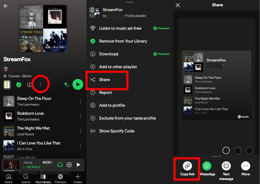Toggle the green saved checkmark on playlist

(x=19, y=85)
